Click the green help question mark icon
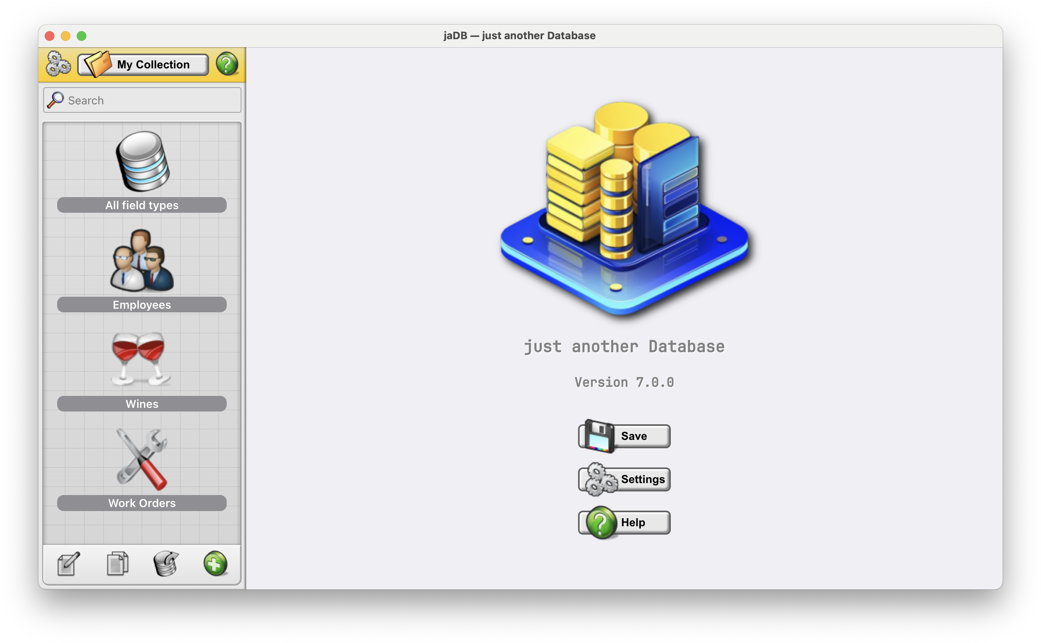 point(227,64)
